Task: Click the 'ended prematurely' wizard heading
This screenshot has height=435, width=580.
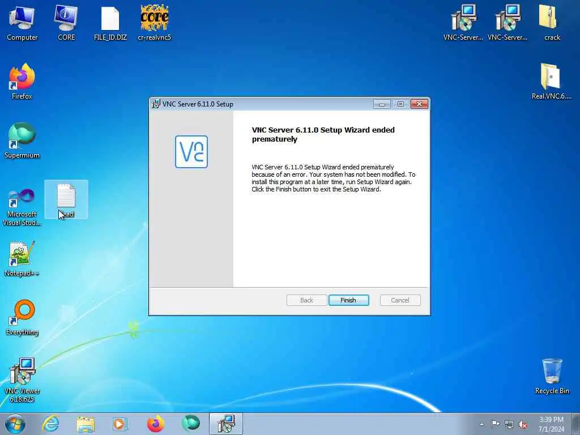Action: coord(323,135)
